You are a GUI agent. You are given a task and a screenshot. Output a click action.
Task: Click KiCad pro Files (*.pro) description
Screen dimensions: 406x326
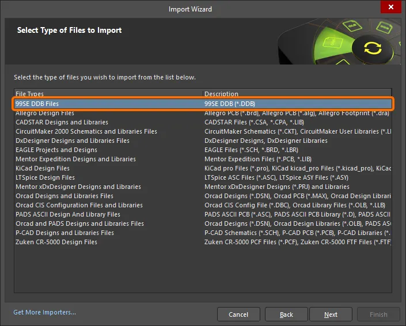(x=298, y=168)
